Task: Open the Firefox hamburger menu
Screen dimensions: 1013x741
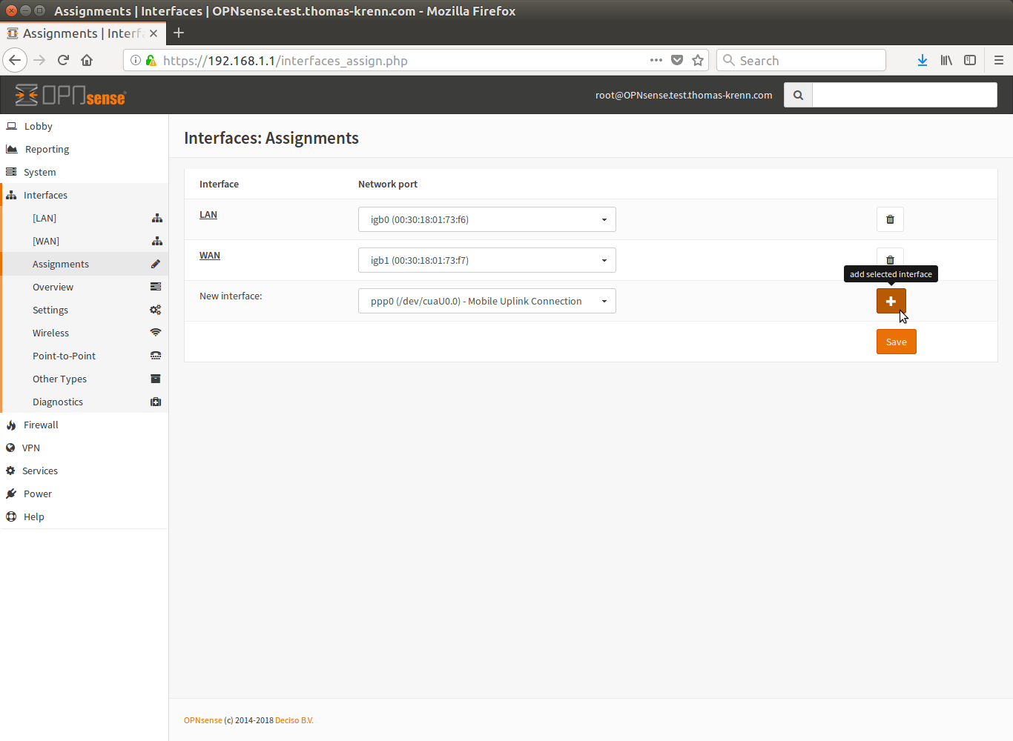Action: [x=998, y=61]
